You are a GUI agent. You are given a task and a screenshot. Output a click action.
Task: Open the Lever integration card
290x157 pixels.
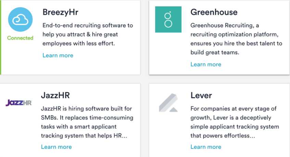point(219,120)
